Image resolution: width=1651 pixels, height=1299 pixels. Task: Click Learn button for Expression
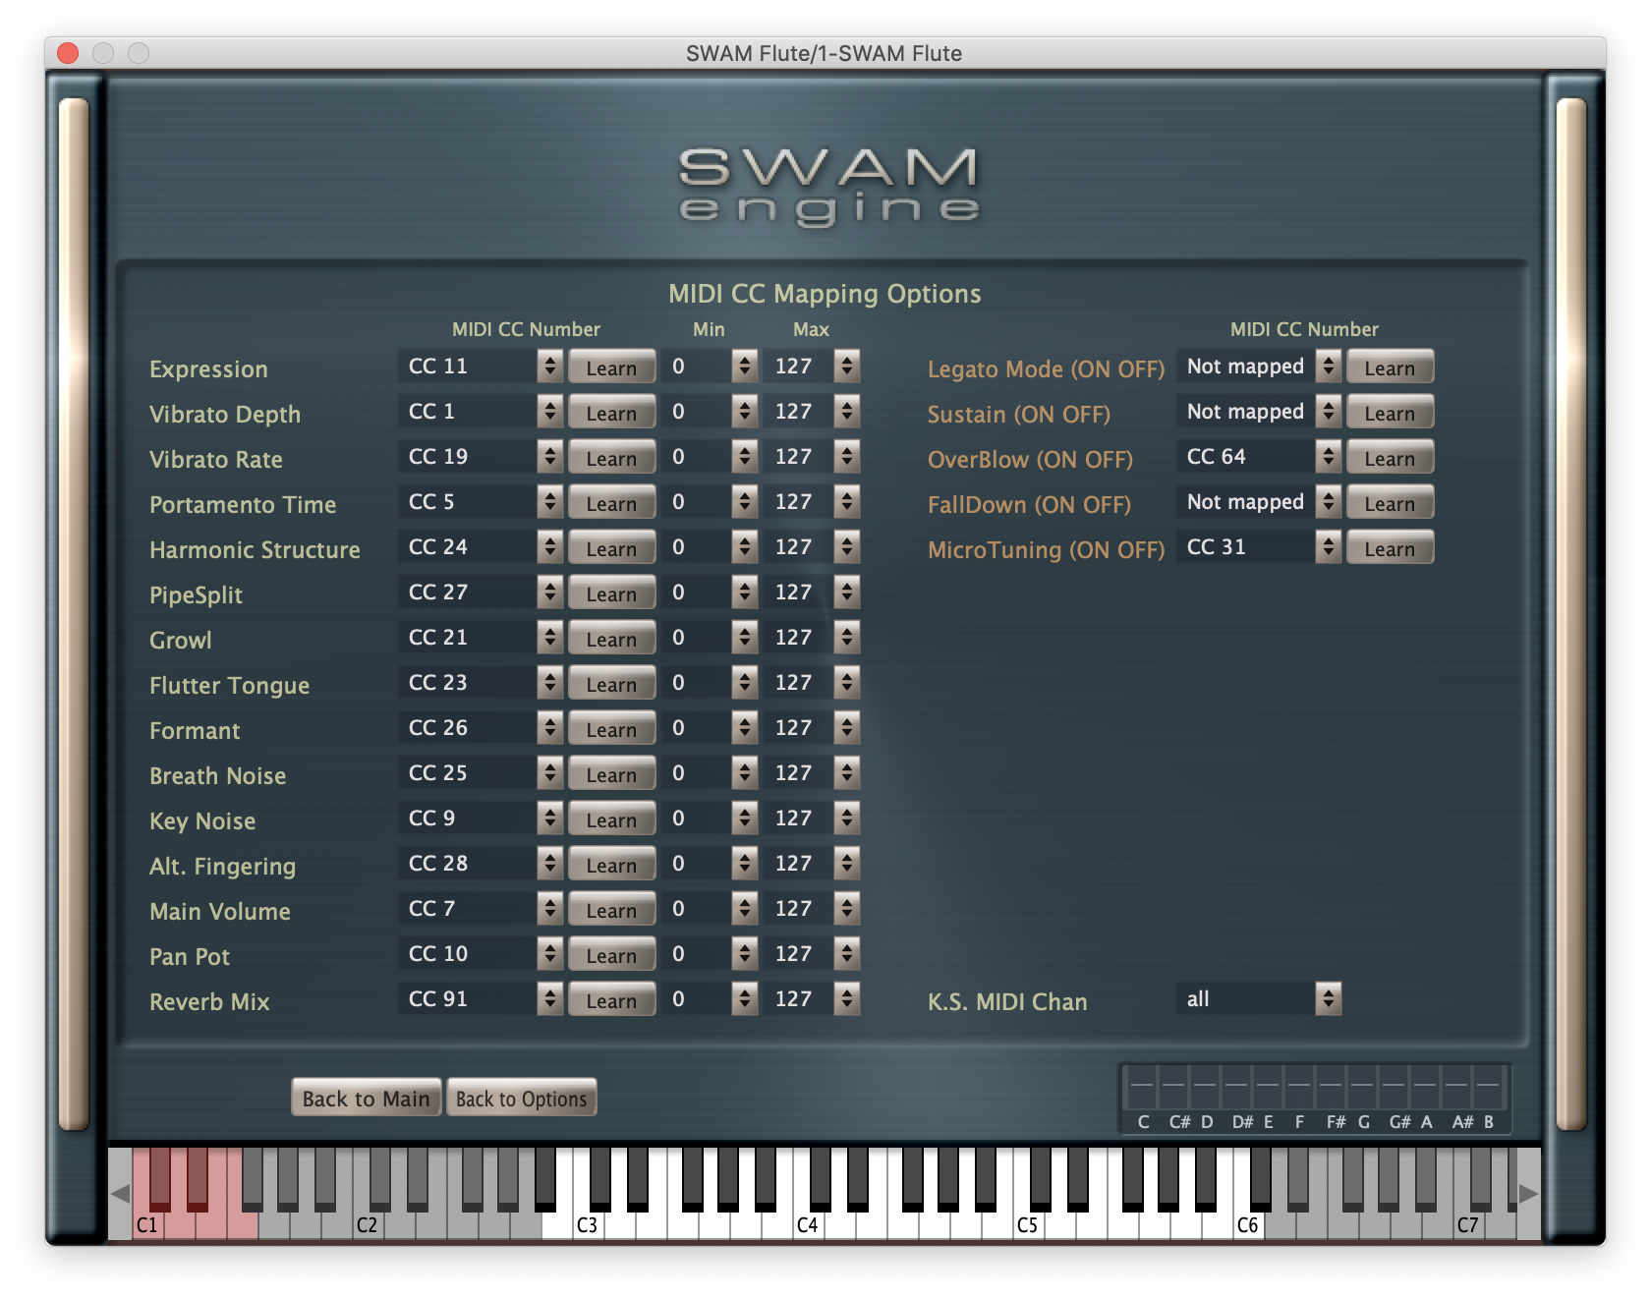(611, 367)
